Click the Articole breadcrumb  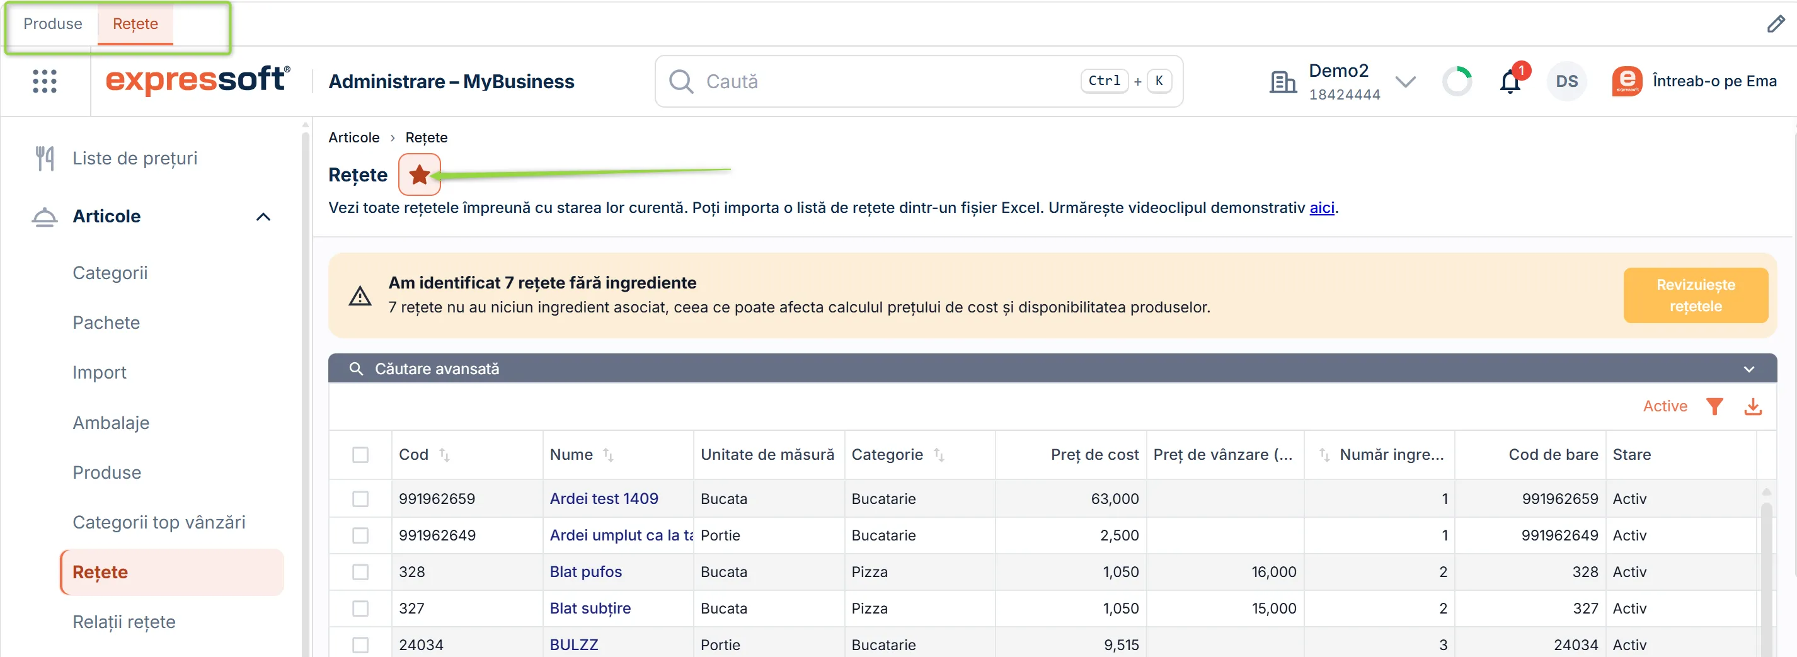(353, 137)
